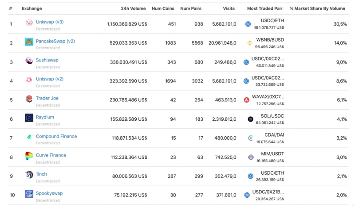Image resolution: width=355 pixels, height=207 pixels.
Task: Click the 2.319.812,0 visits value
Action: pyautogui.click(x=224, y=119)
